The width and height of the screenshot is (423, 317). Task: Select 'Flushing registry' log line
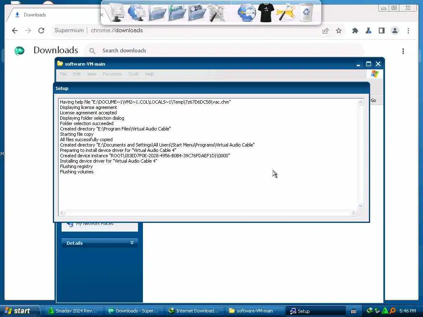pos(76,166)
